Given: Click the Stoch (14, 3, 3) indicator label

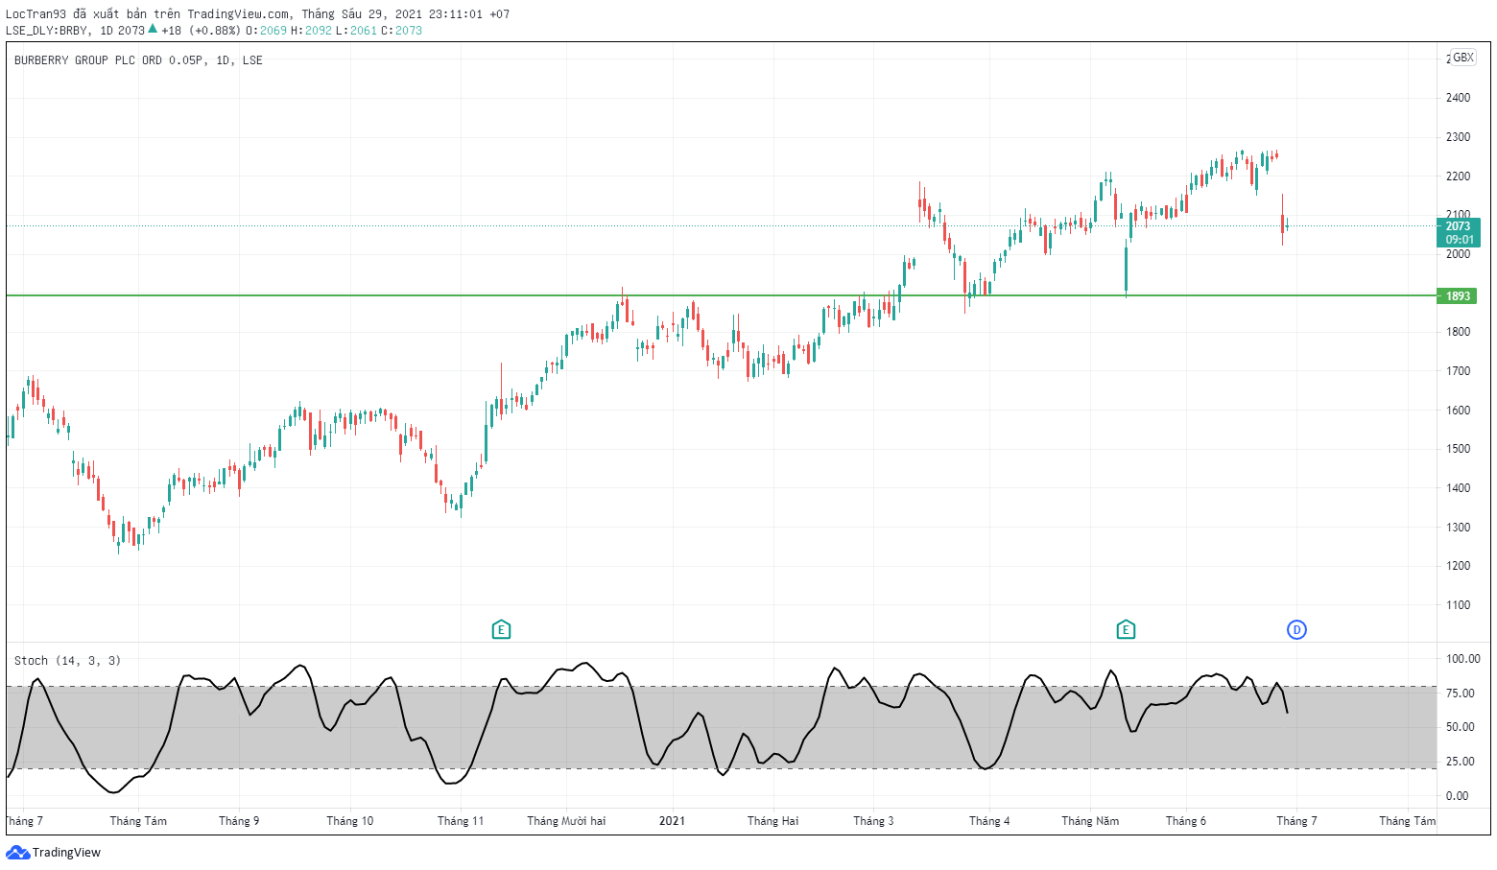Looking at the screenshot, I should coord(67,661).
